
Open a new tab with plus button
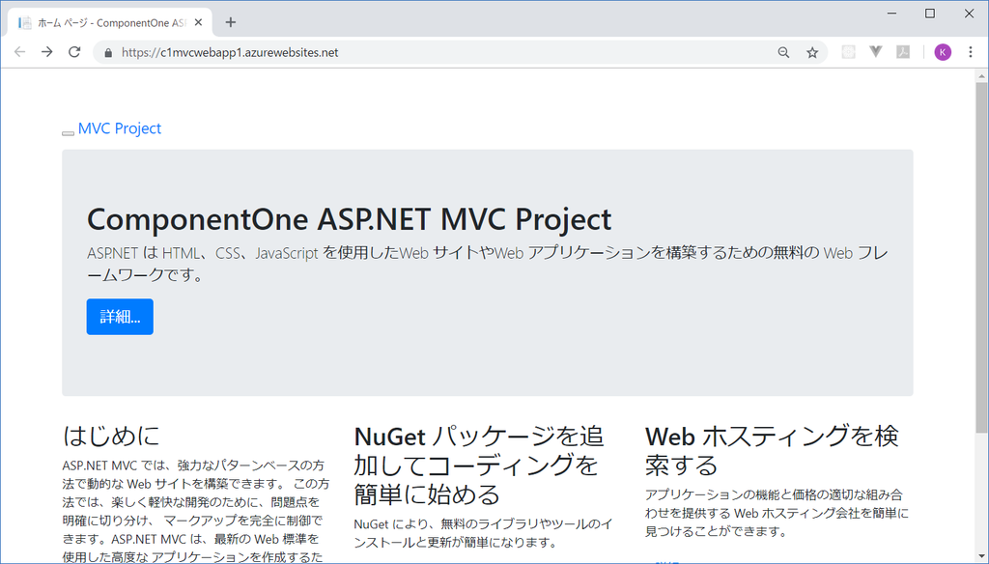coord(231,22)
